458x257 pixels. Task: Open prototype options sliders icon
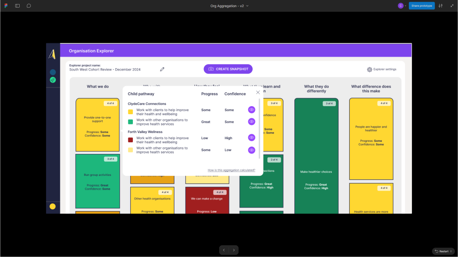(x=441, y=6)
